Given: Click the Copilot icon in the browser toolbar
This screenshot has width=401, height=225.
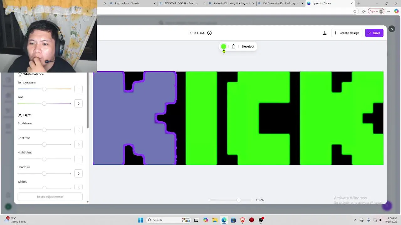Looking at the screenshot, I should tap(396, 11).
